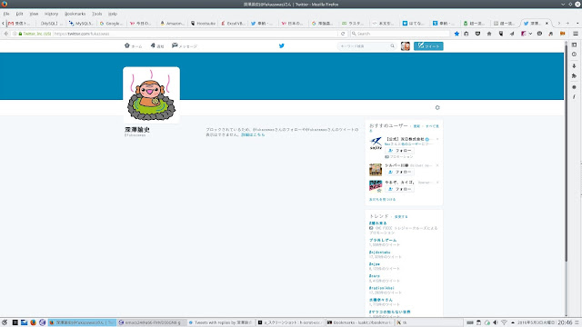This screenshot has height=327, width=582.
Task: Open the Firefox hamburger menu
Action: tap(576, 34)
